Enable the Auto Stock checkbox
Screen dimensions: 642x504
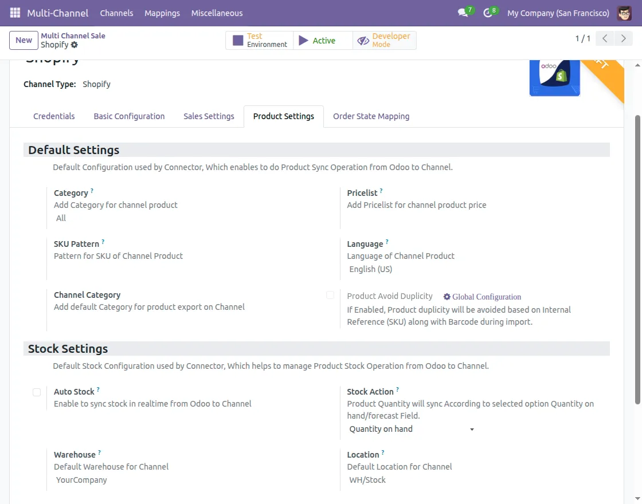tap(37, 392)
